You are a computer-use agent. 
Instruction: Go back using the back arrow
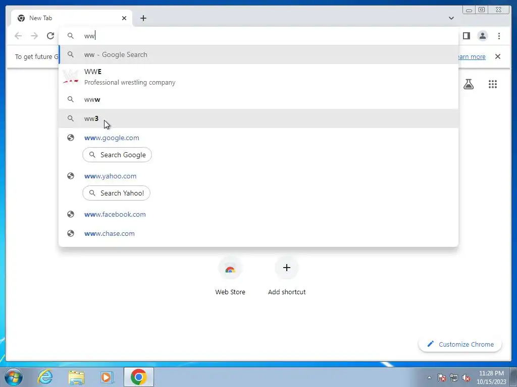tap(18, 36)
